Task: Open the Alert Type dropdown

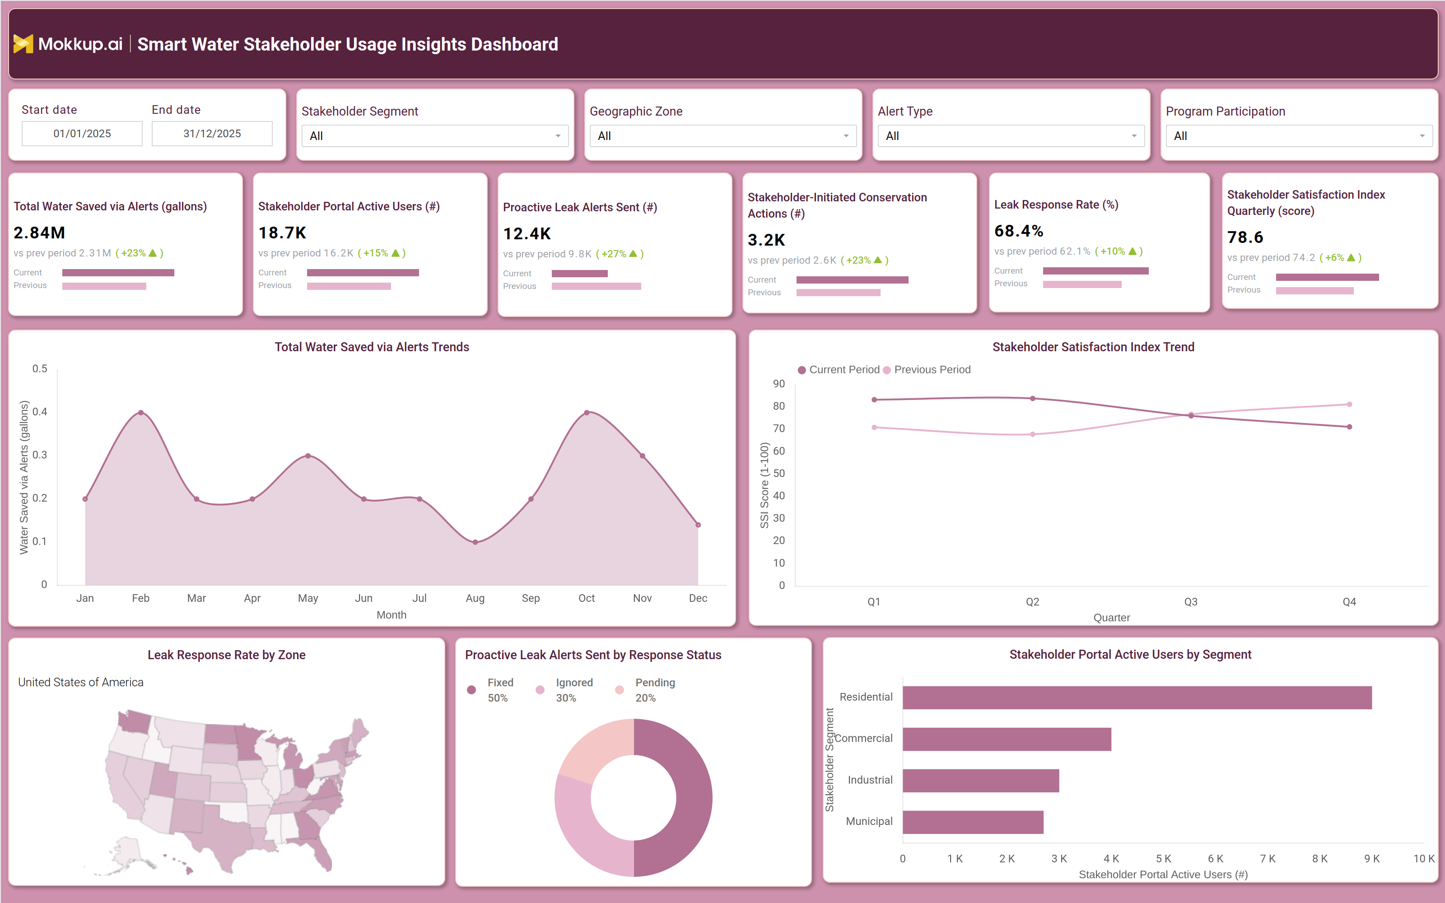Action: click(x=1011, y=136)
